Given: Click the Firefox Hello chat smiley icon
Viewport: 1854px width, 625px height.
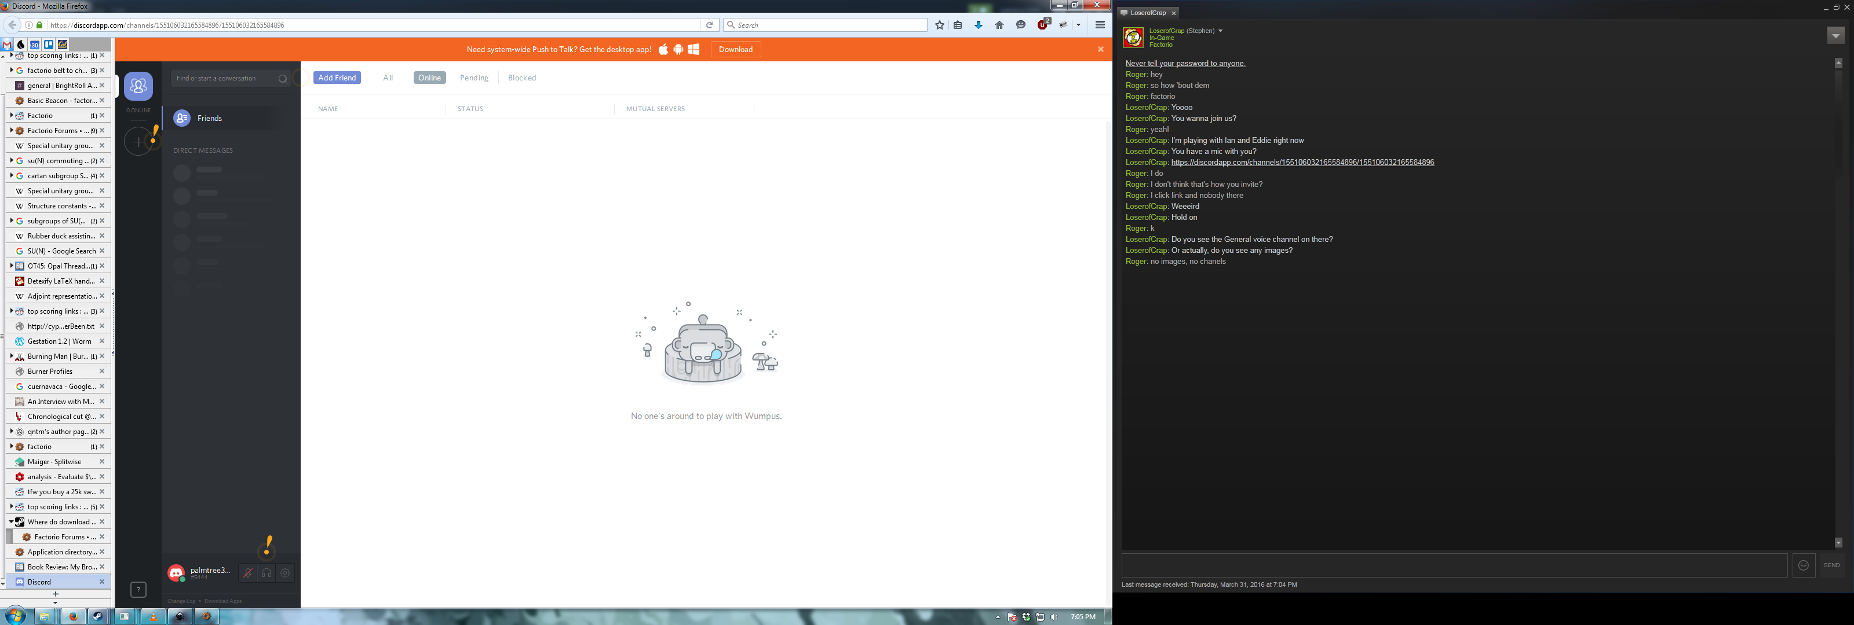Looking at the screenshot, I should (1020, 25).
